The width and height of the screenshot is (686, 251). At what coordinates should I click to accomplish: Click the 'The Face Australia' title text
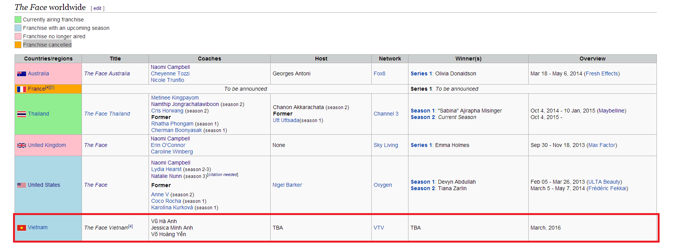tap(107, 73)
